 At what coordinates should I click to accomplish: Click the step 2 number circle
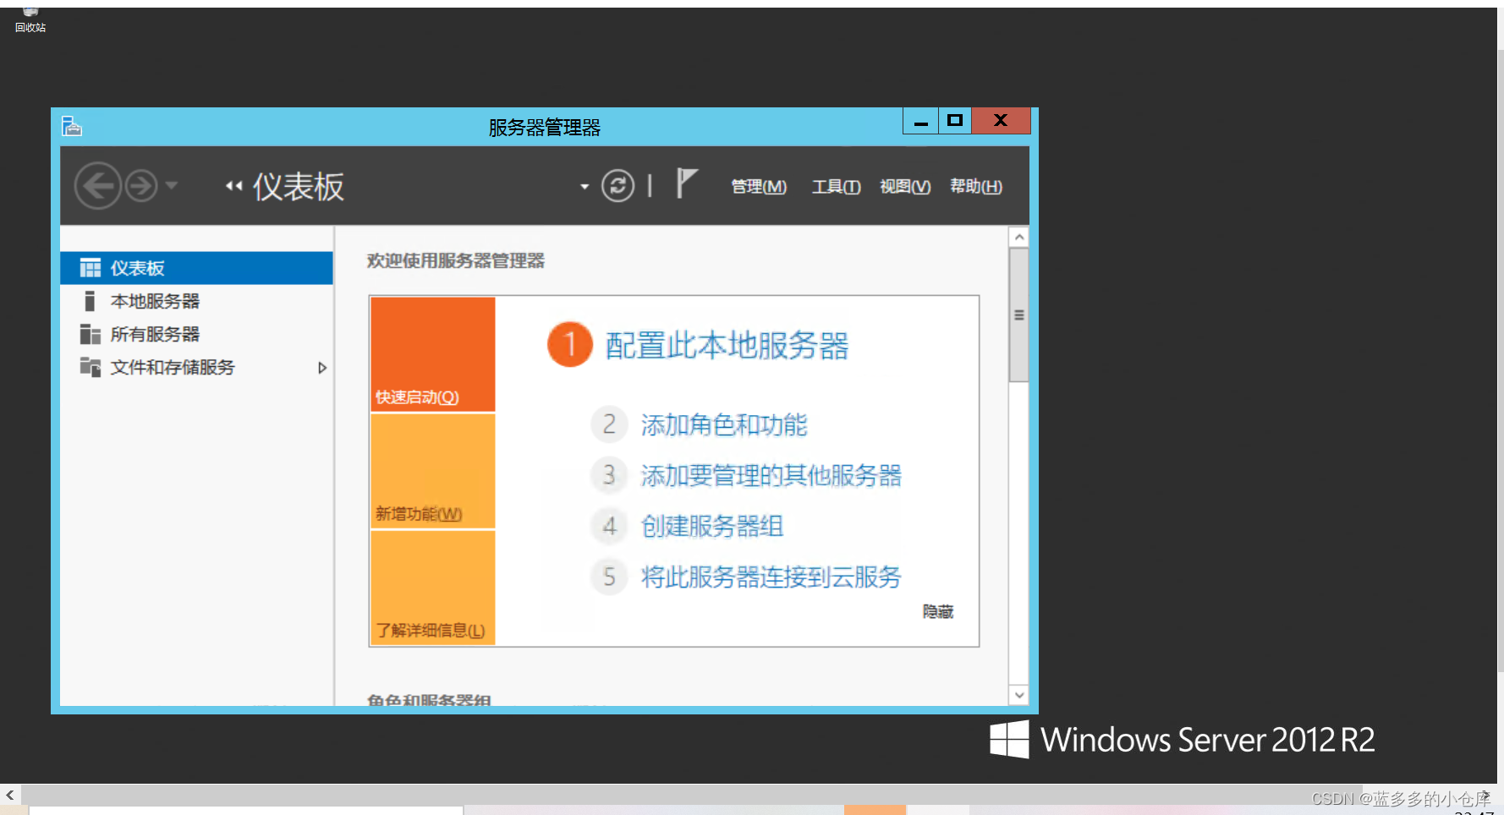point(609,424)
